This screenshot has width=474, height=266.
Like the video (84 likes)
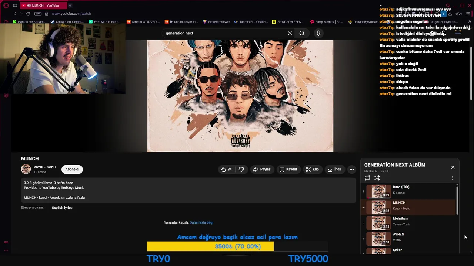pos(226,169)
